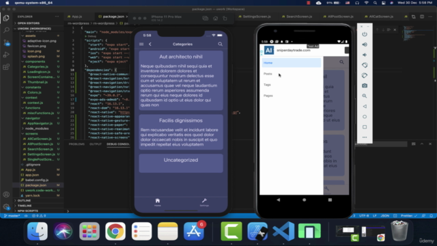Expand the NPM SCRIPTS section
This screenshot has width=437, height=246.
[38, 211]
